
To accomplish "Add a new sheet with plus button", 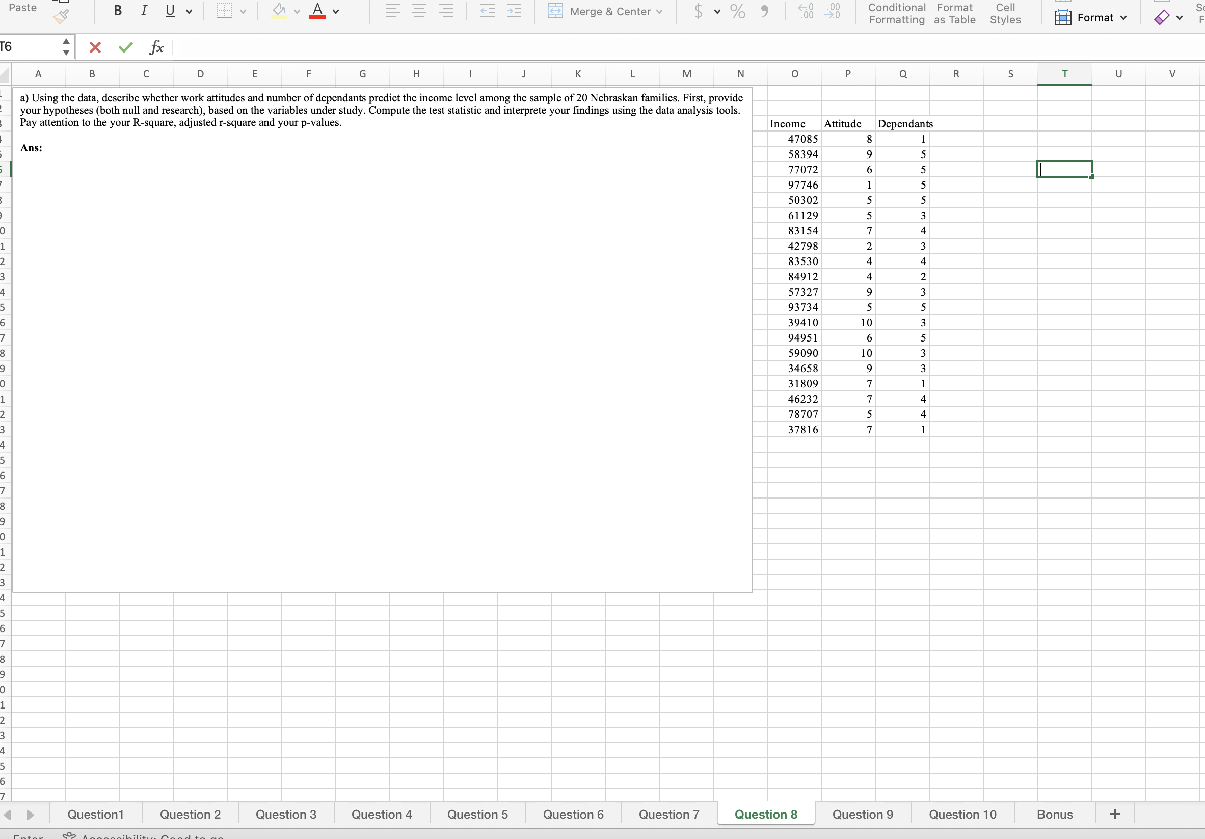I will [x=1115, y=815].
